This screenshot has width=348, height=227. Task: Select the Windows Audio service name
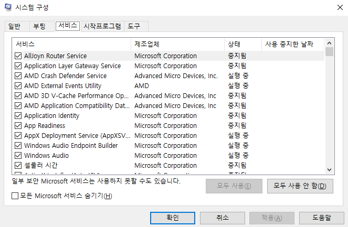(46, 155)
